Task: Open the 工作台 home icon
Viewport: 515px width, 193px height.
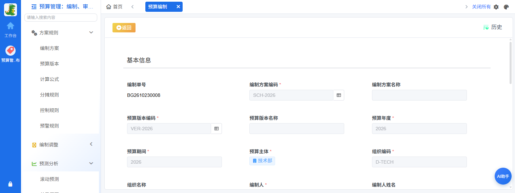Action: [11, 26]
